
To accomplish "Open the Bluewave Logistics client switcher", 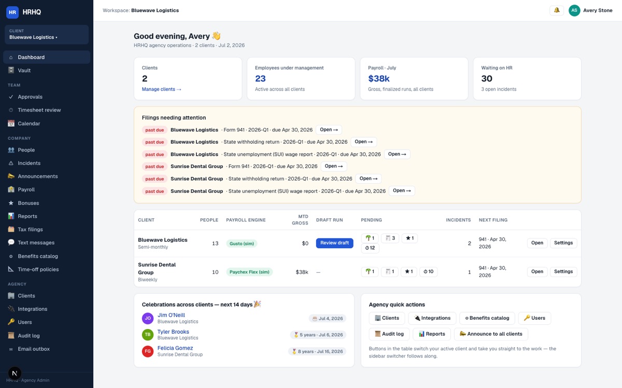I will [47, 34].
